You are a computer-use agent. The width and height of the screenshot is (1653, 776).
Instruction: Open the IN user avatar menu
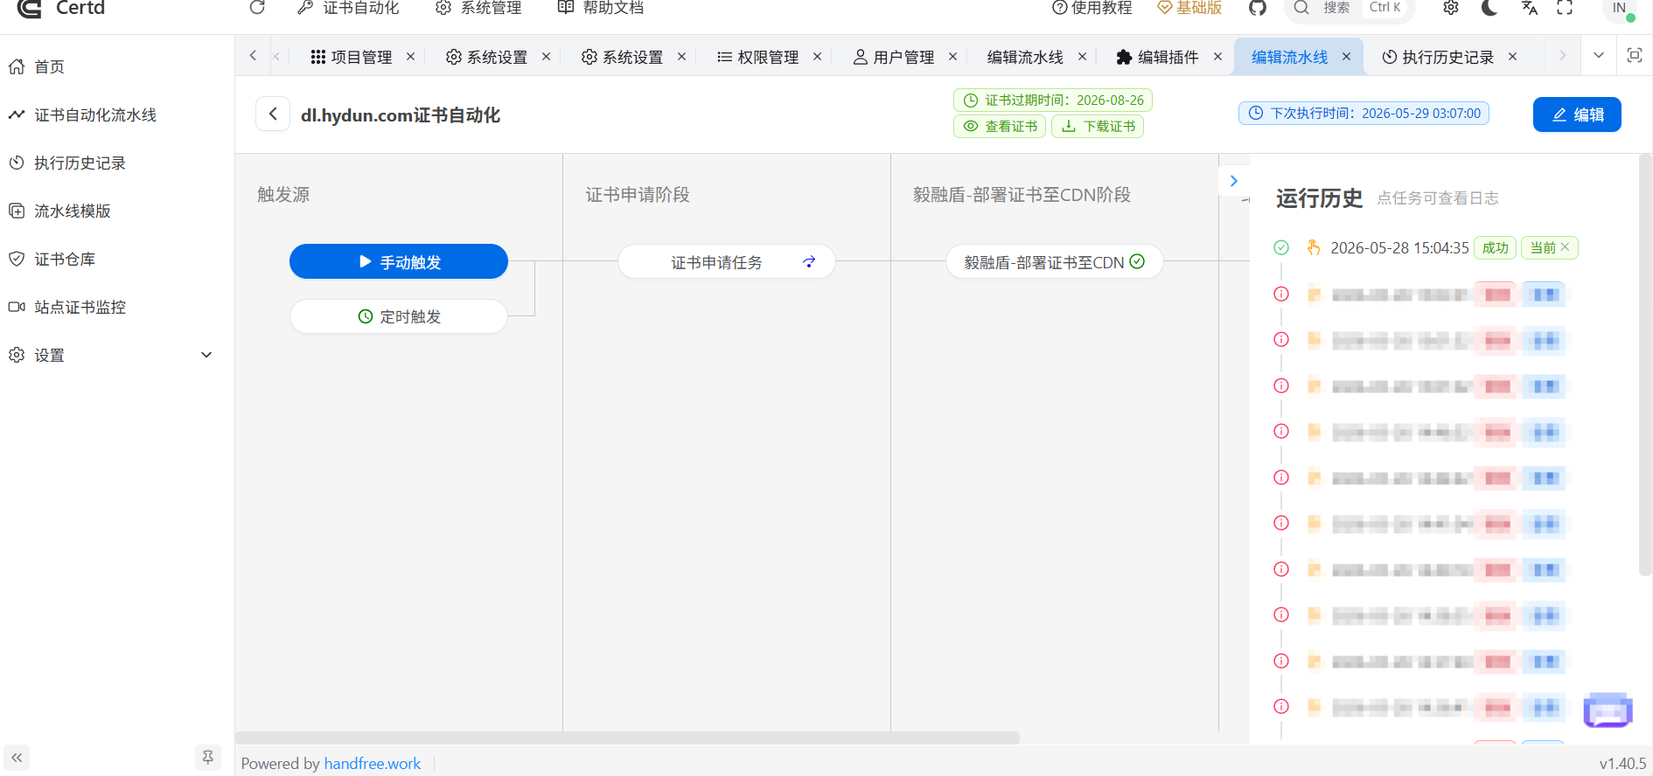click(x=1620, y=8)
